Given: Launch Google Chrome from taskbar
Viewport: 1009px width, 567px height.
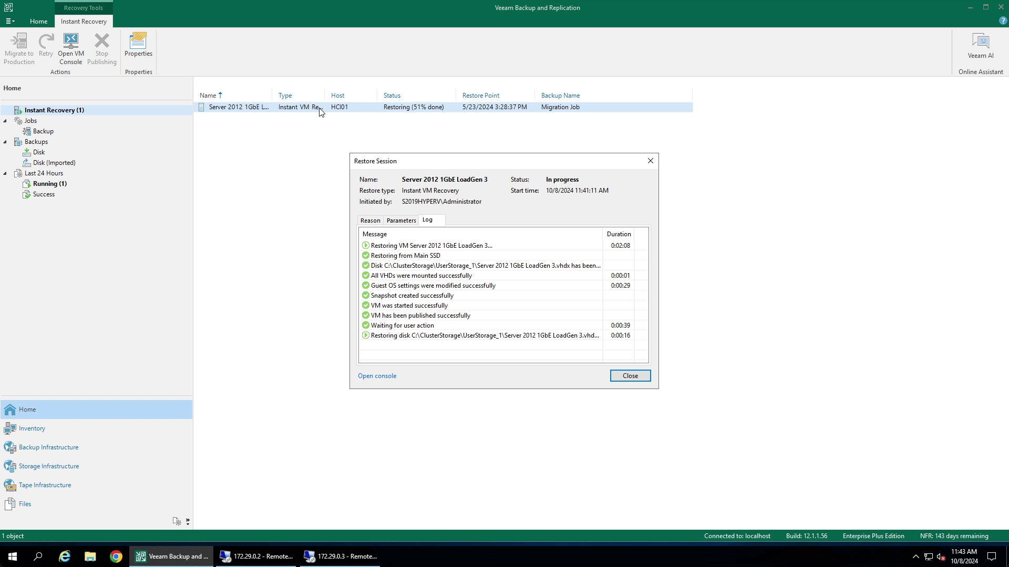Looking at the screenshot, I should tap(116, 556).
